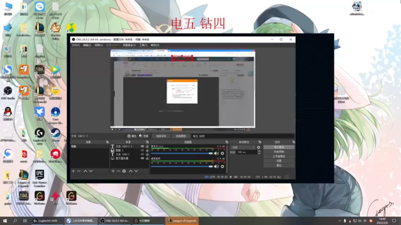Screen dimensions: 401x225
Task: Open the 编辑(E) menu in OBS
Action: pos(87,45)
